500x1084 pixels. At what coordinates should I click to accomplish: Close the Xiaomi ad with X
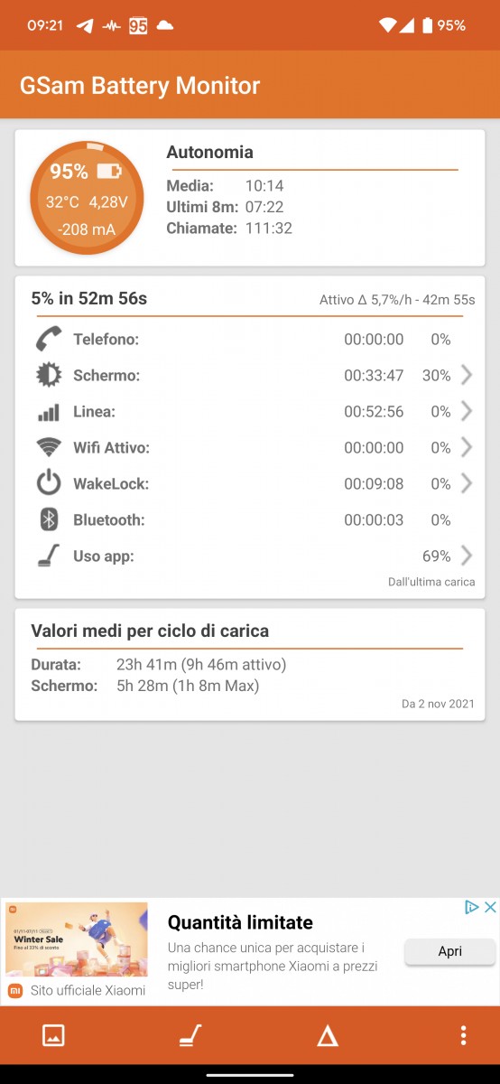(x=490, y=907)
